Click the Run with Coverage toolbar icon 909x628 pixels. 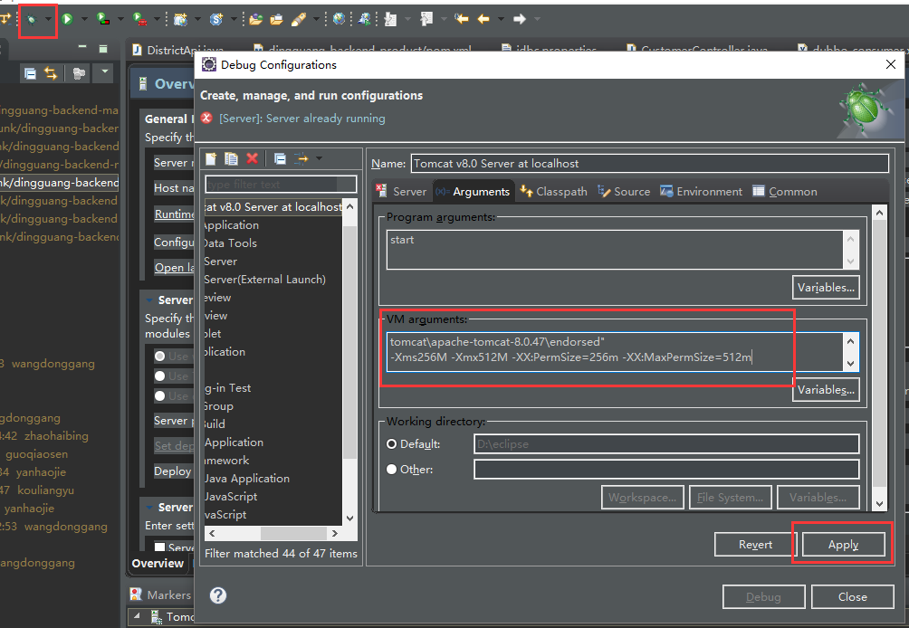pyautogui.click(x=103, y=19)
